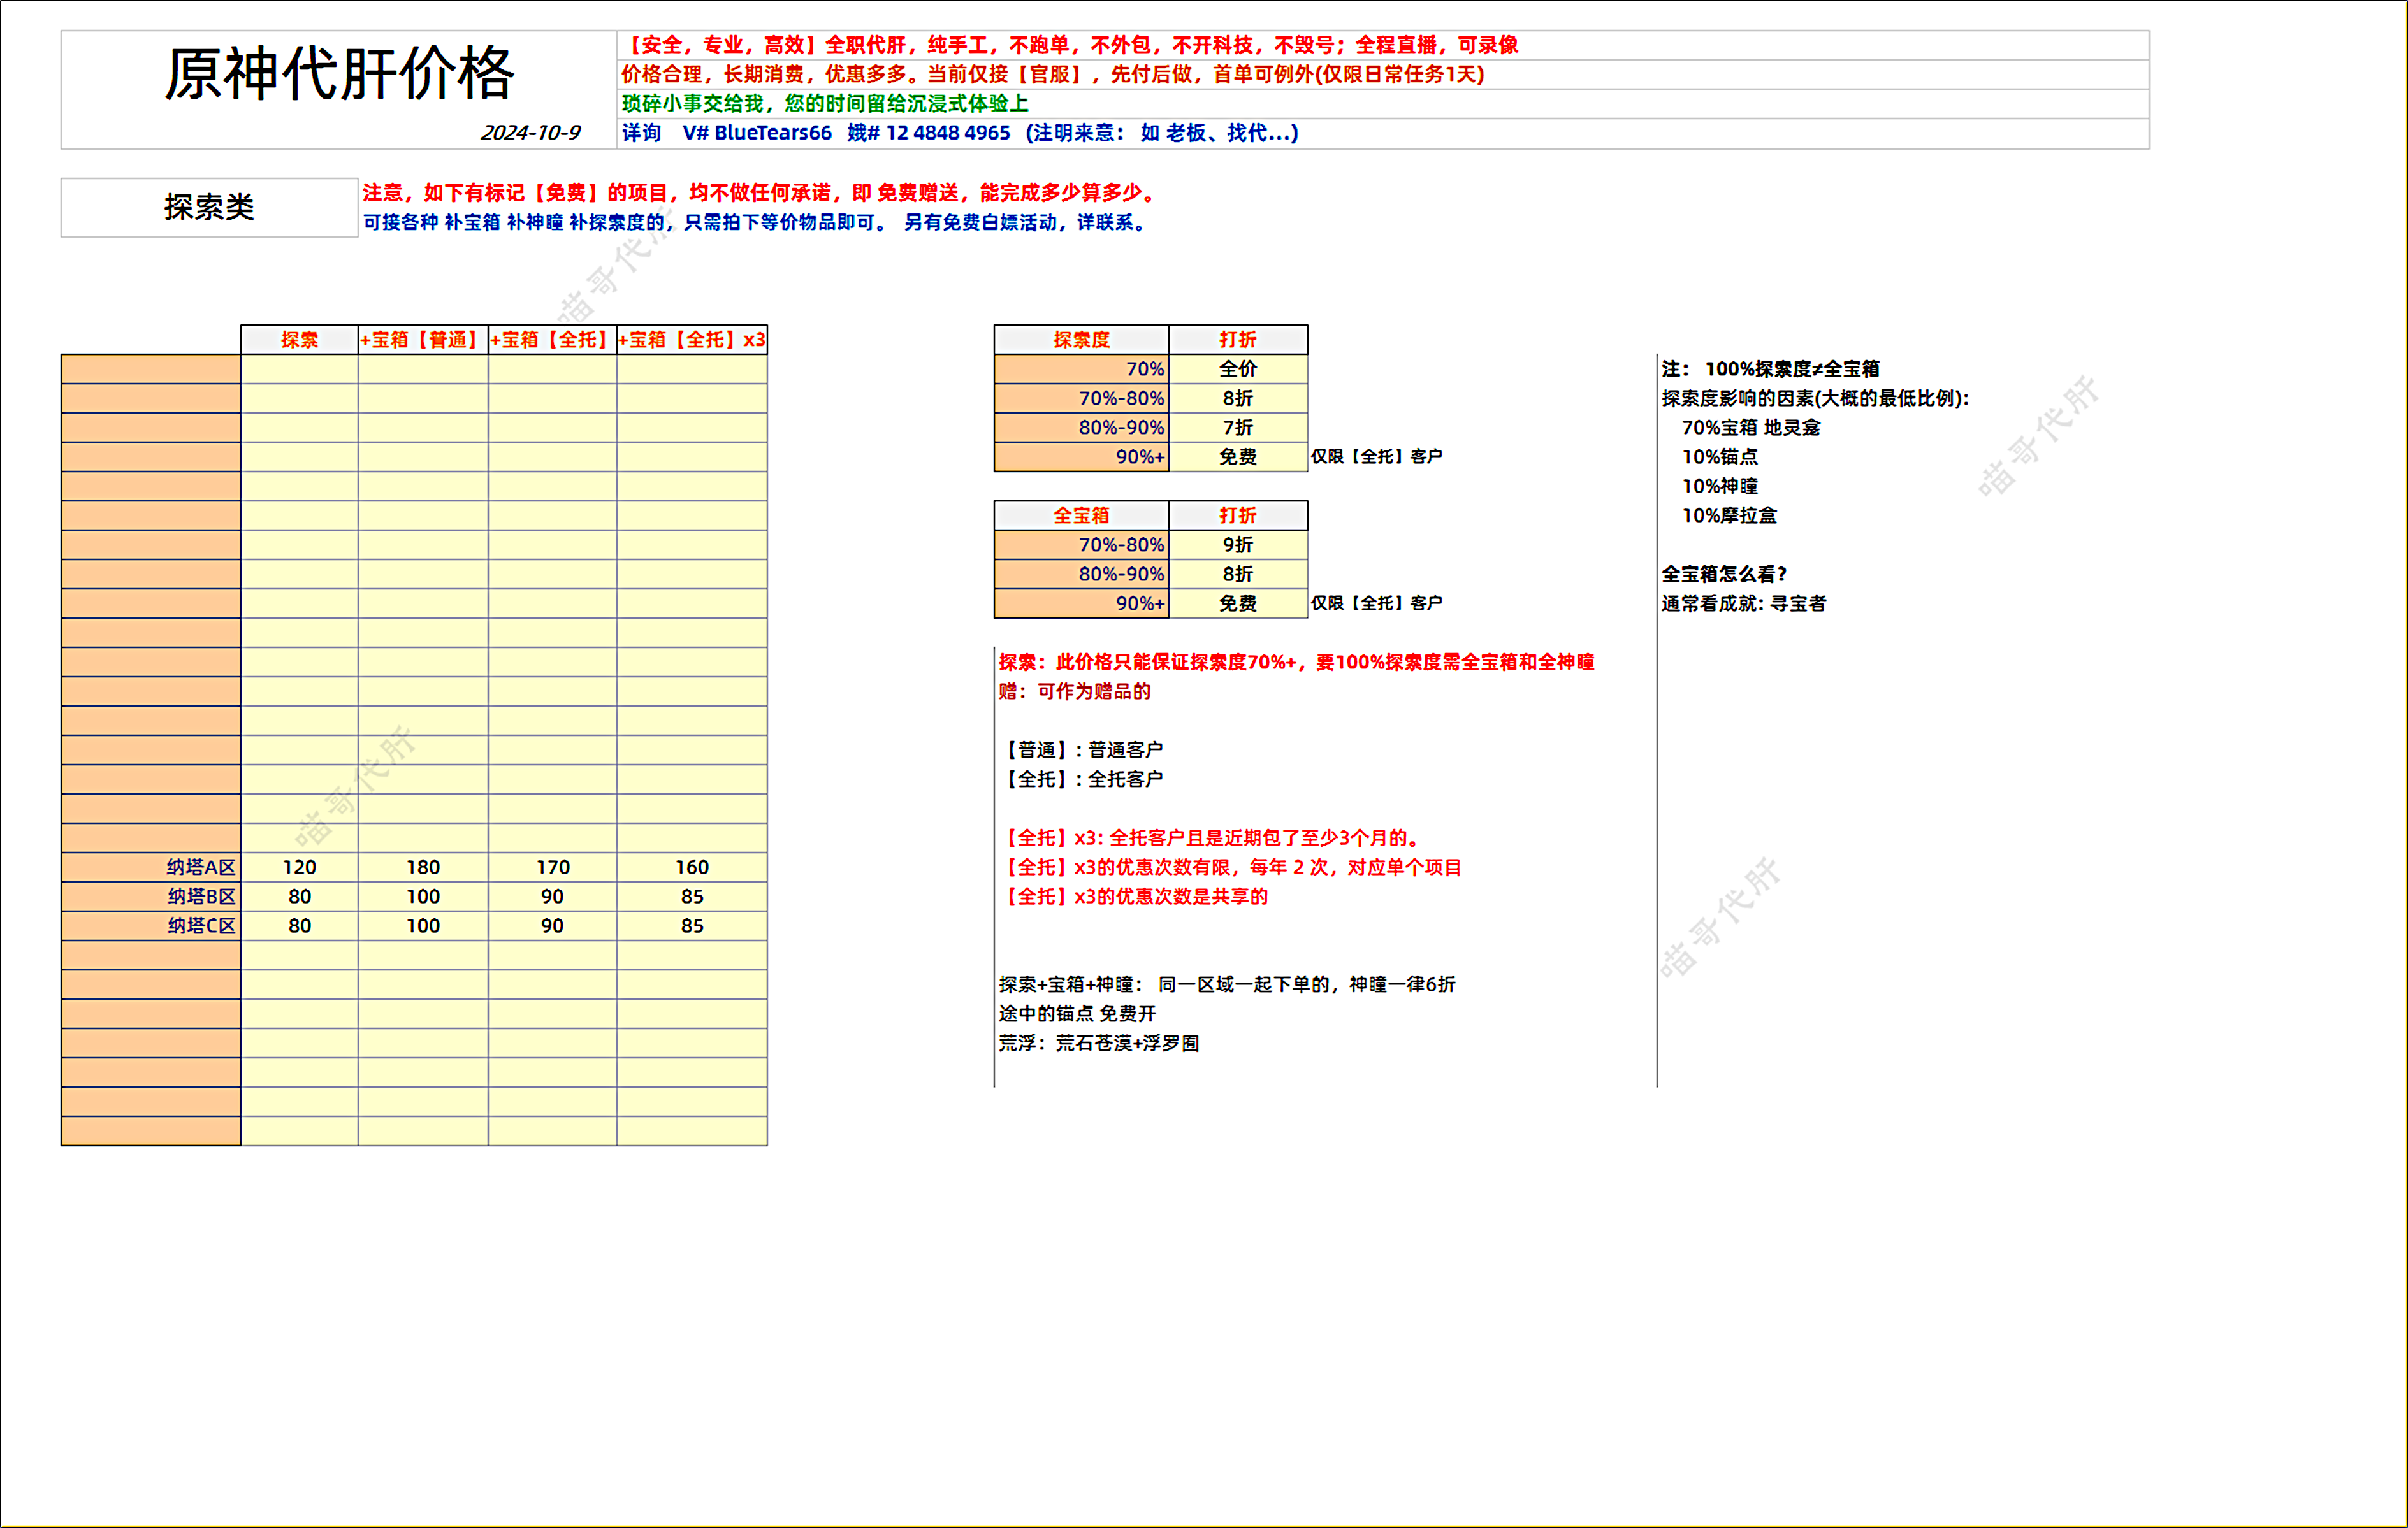Click the 探索 column header
Viewport: 2408px width, 1528px height.
tap(299, 340)
